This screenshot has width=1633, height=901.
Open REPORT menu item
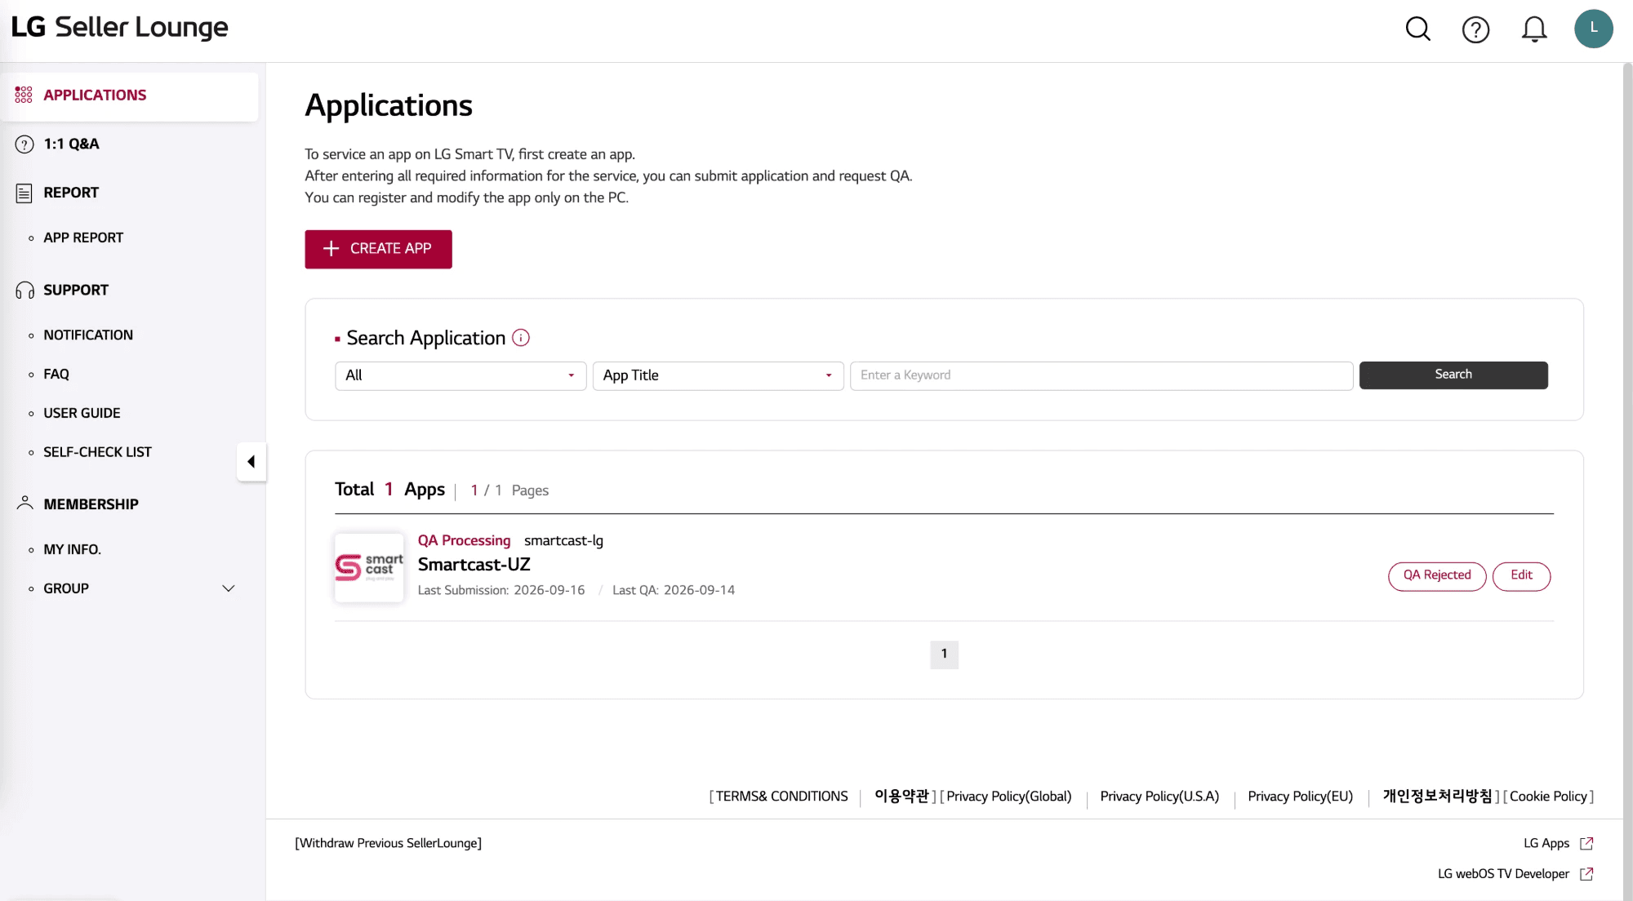(71, 193)
